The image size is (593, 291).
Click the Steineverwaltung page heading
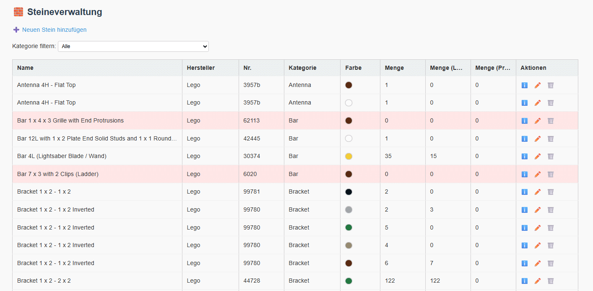pyautogui.click(x=65, y=12)
